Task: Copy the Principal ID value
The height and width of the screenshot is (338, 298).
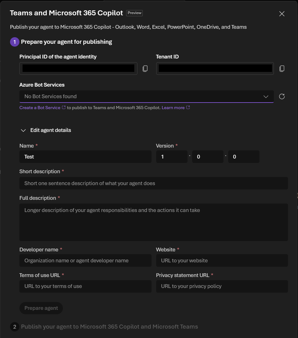Action: pyautogui.click(x=145, y=68)
